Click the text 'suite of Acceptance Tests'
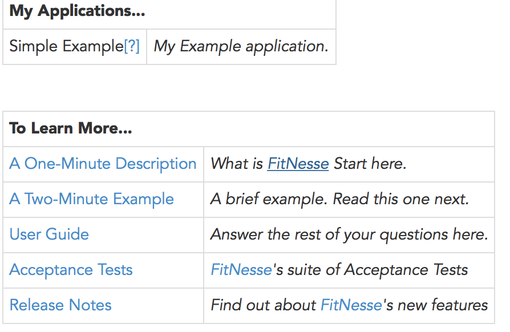Screen dimensions: 510x332 click(x=377, y=270)
